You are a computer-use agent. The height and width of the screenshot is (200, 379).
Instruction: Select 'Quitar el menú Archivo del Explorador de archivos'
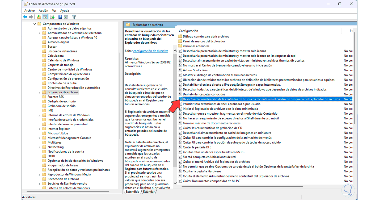click(216, 162)
